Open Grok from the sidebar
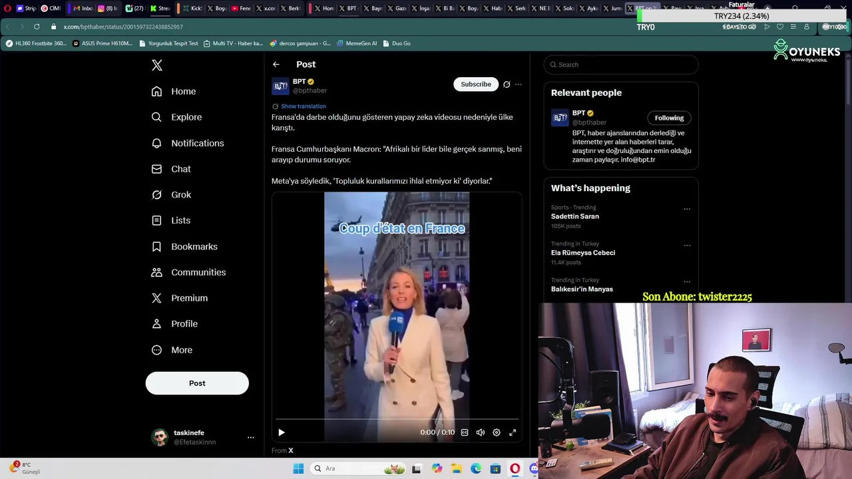The image size is (852, 479). [171, 195]
